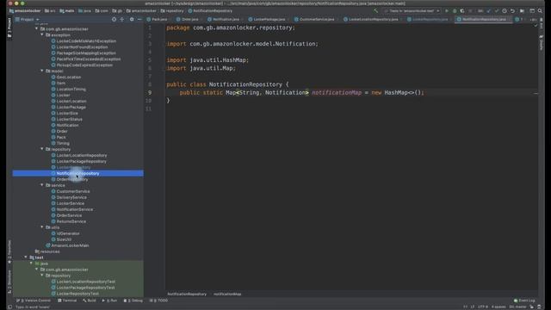Place cursor on notificationMap variable
The image size is (551, 310).
point(337,92)
